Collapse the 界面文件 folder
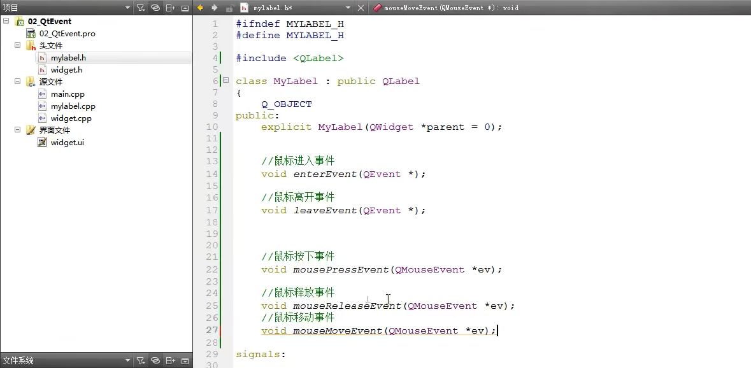 [x=17, y=130]
